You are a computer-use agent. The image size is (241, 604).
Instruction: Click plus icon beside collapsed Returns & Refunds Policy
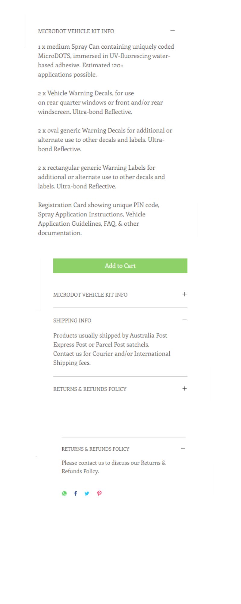[185, 389]
